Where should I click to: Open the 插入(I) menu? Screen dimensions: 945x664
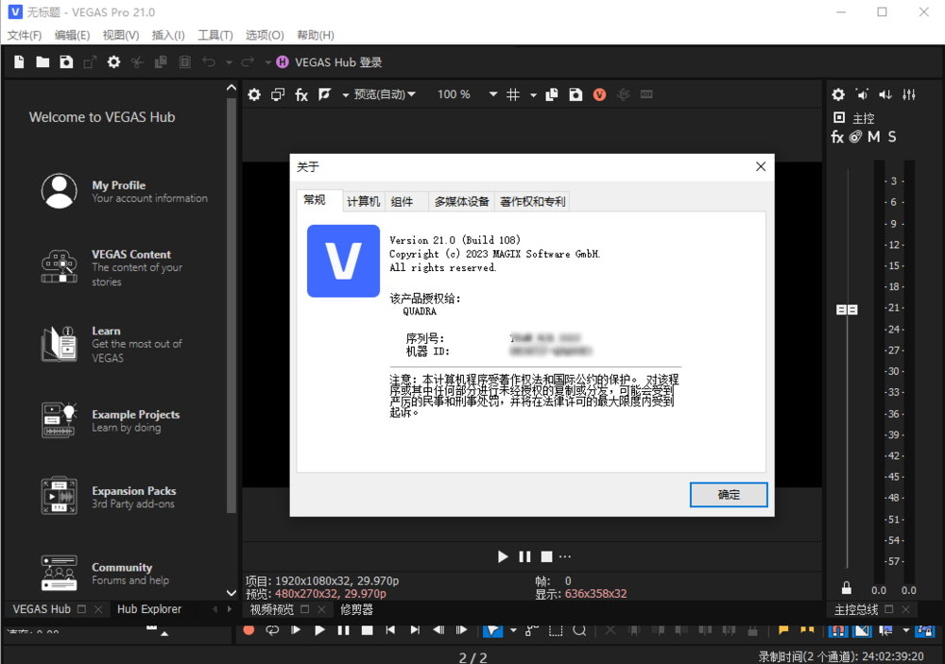[x=168, y=35]
